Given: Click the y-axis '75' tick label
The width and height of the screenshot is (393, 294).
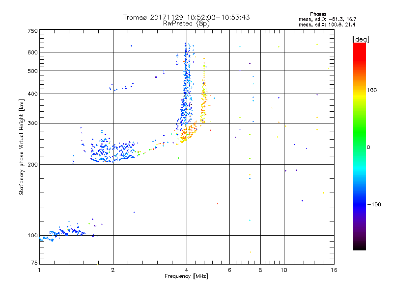Looking at the screenshot, I should point(34,263).
